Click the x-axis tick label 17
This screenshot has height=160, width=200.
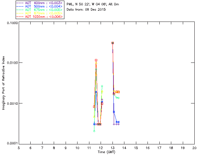point(159,148)
